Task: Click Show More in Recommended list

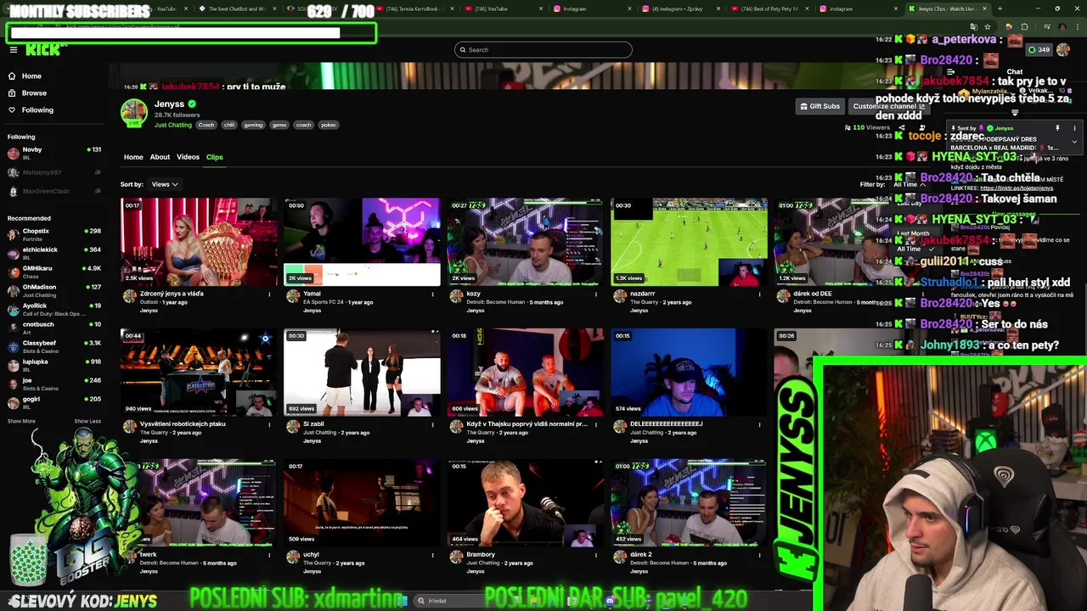Action: point(21,421)
